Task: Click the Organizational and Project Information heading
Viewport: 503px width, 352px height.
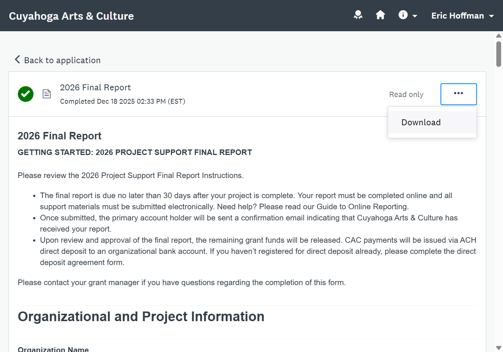Action: (141, 317)
